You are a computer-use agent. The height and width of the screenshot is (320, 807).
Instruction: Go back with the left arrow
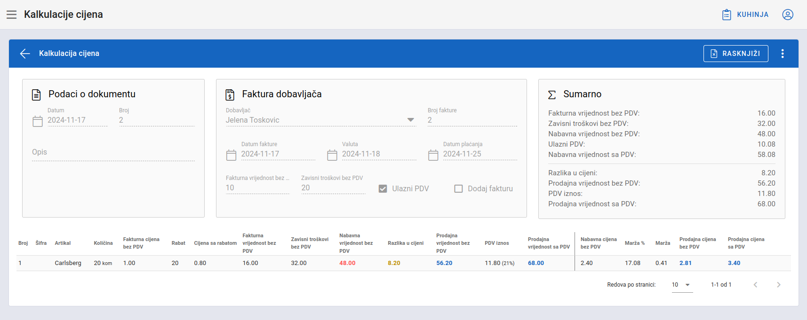coord(25,54)
